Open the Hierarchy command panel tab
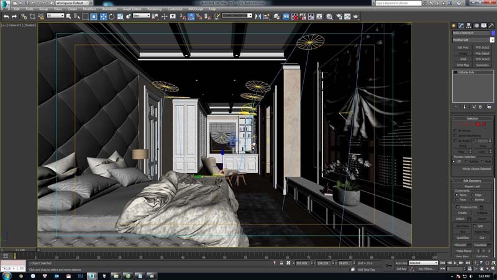497x280 pixels. point(470,26)
